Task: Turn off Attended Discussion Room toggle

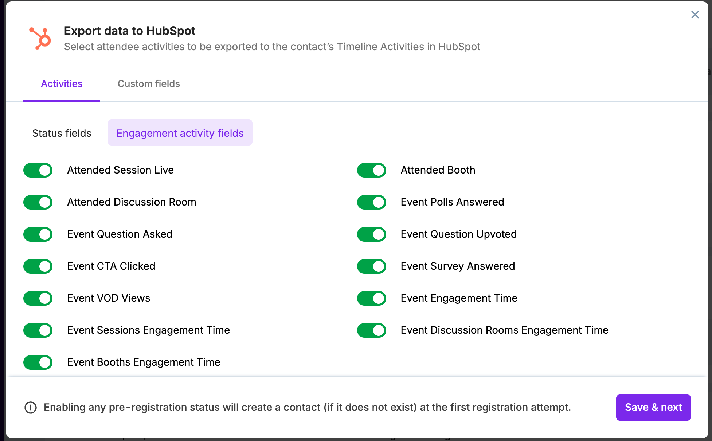Action: pos(38,202)
